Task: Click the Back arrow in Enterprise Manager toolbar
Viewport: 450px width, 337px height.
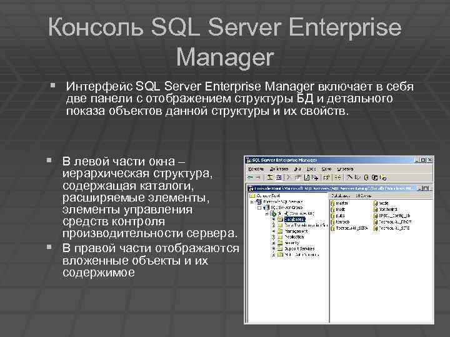Action: [x=250, y=177]
